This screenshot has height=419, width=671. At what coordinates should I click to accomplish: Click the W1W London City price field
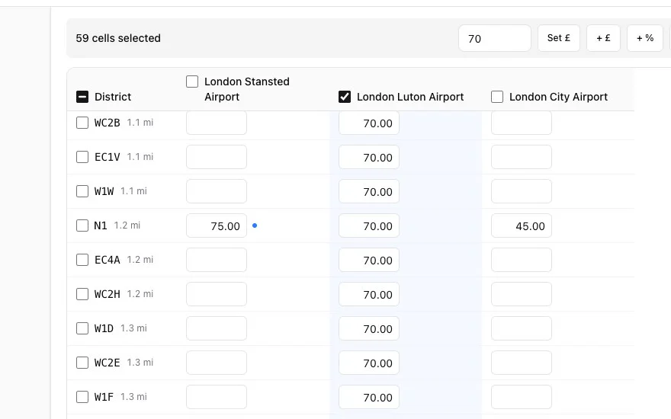522,191
